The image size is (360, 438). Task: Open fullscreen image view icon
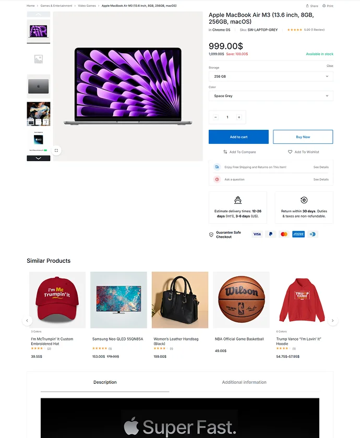56,151
